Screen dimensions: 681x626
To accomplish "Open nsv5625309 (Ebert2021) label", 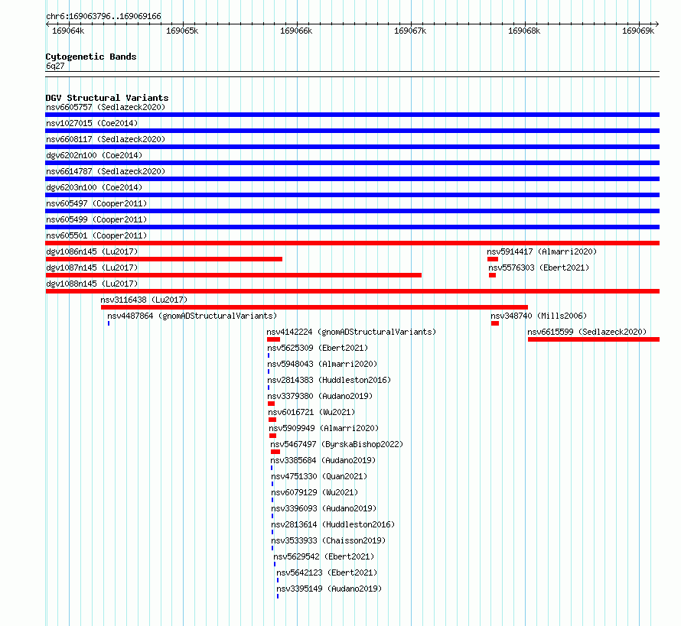I will coord(318,348).
